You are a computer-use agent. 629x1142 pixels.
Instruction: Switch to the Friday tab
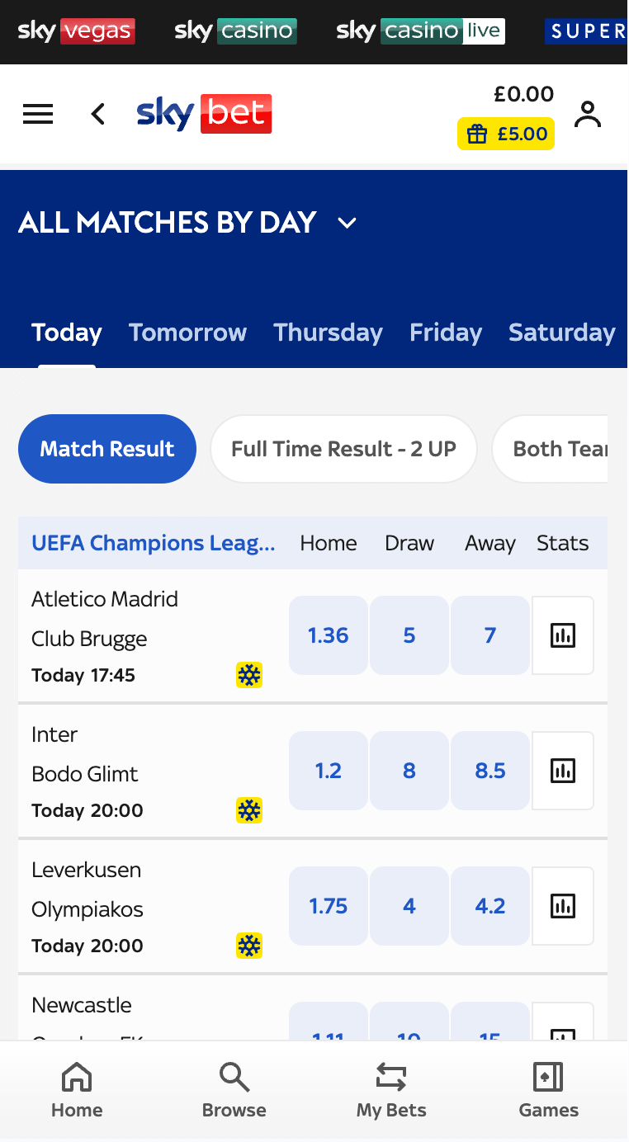(446, 333)
